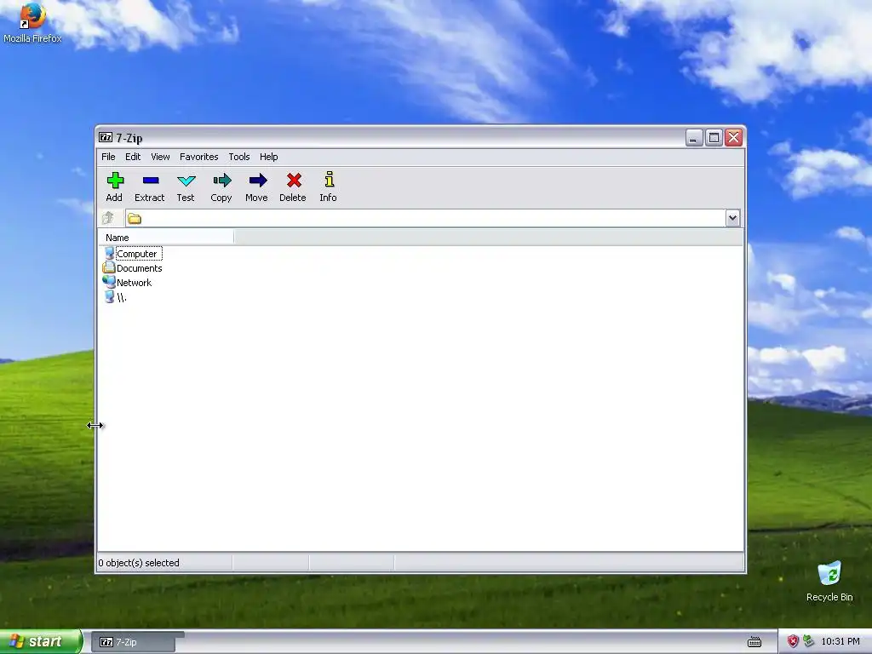Image resolution: width=872 pixels, height=654 pixels.
Task: Minimize the 7-Zip window
Action: point(693,137)
